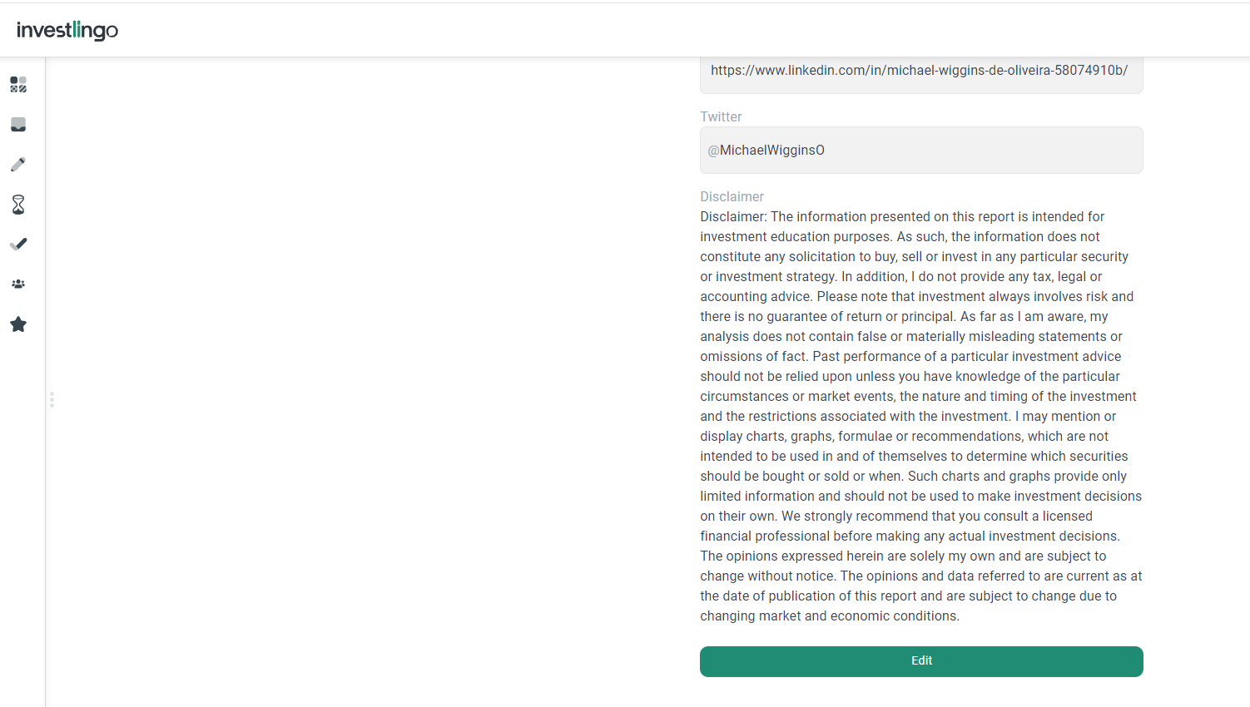1250x707 pixels.
Task: Focus the Twitter handle field
Action: 921,151
